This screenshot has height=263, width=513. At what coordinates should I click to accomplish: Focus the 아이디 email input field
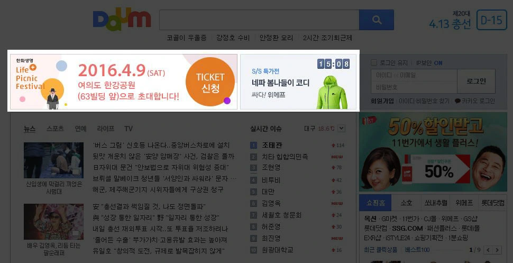pos(414,75)
